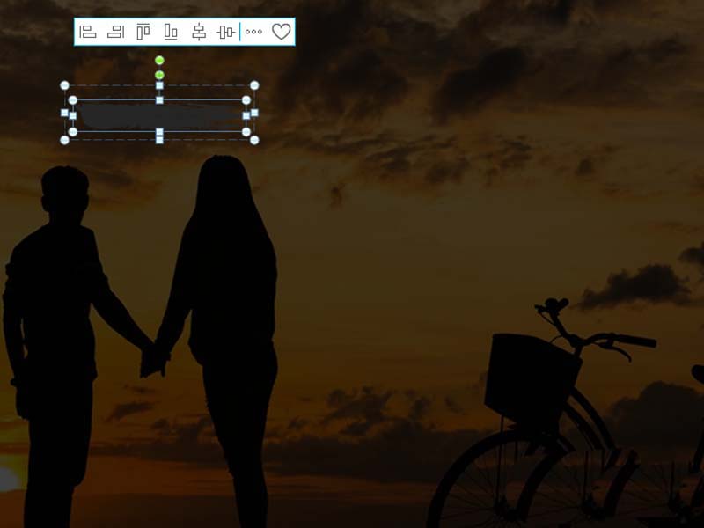Click the heart favorites icon
Image resolution: width=704 pixels, height=528 pixels.
pos(282,32)
